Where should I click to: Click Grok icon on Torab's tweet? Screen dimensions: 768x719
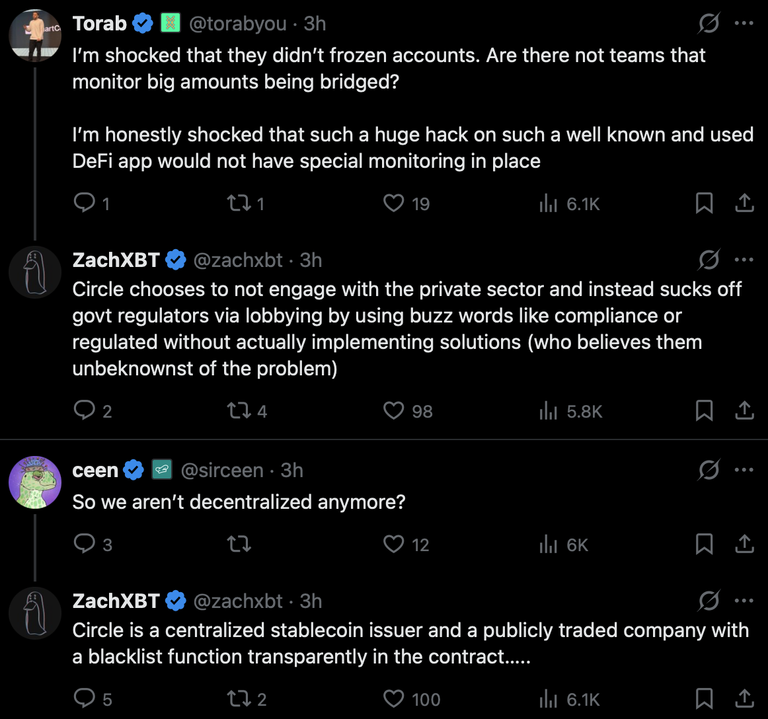pos(709,24)
